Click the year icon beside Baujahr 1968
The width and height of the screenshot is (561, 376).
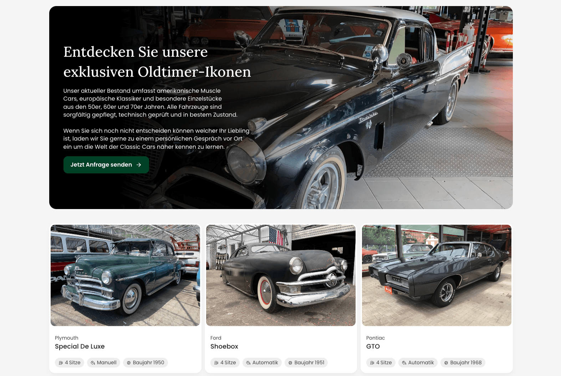coord(446,363)
